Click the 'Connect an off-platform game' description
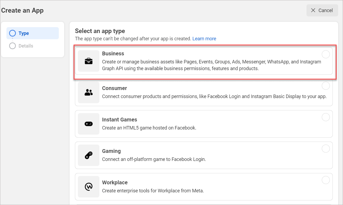Viewport: 343px width, 205px height. [154, 159]
